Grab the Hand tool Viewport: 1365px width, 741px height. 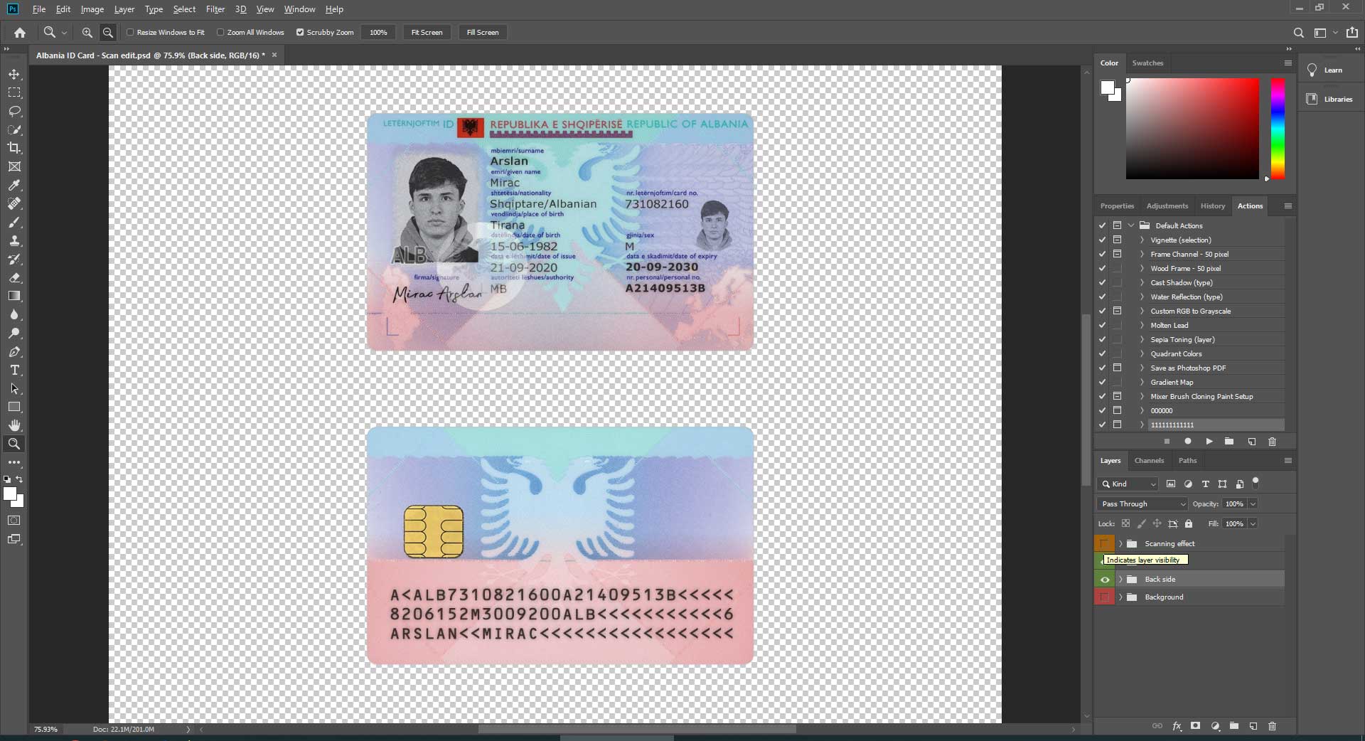pyautogui.click(x=14, y=426)
